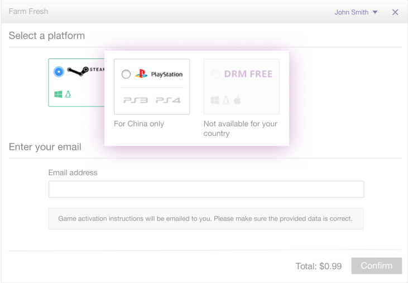Click the PlayStation logo icon
This screenshot has height=283, width=408.
coord(141,74)
